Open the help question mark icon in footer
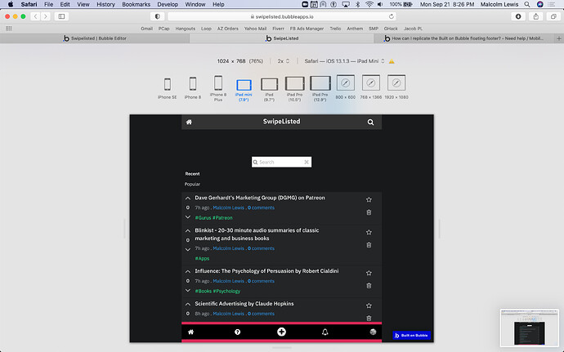 coord(237,332)
